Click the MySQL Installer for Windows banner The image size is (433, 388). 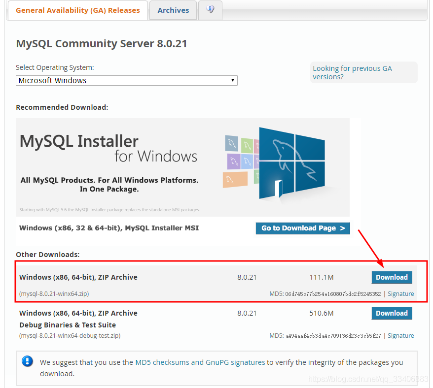coord(182,167)
